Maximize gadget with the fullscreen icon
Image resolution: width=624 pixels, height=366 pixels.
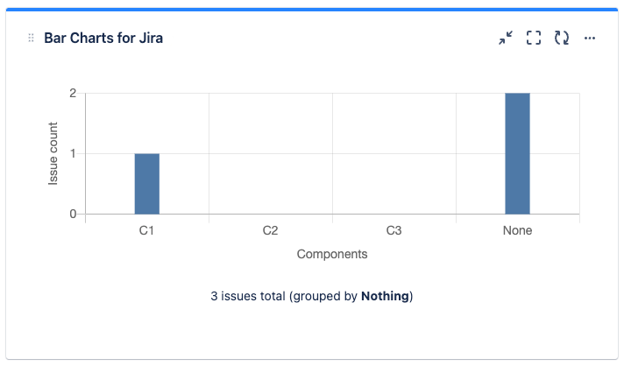tap(534, 39)
